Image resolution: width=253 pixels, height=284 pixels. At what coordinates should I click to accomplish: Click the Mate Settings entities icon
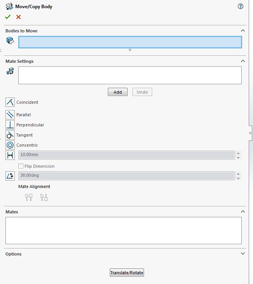point(10,71)
